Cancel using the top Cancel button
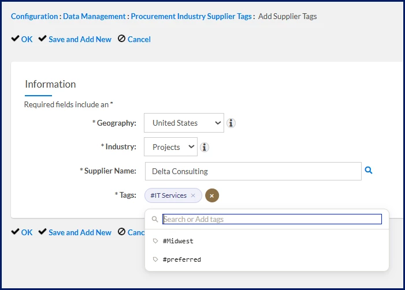The image size is (405, 290). pyautogui.click(x=134, y=39)
